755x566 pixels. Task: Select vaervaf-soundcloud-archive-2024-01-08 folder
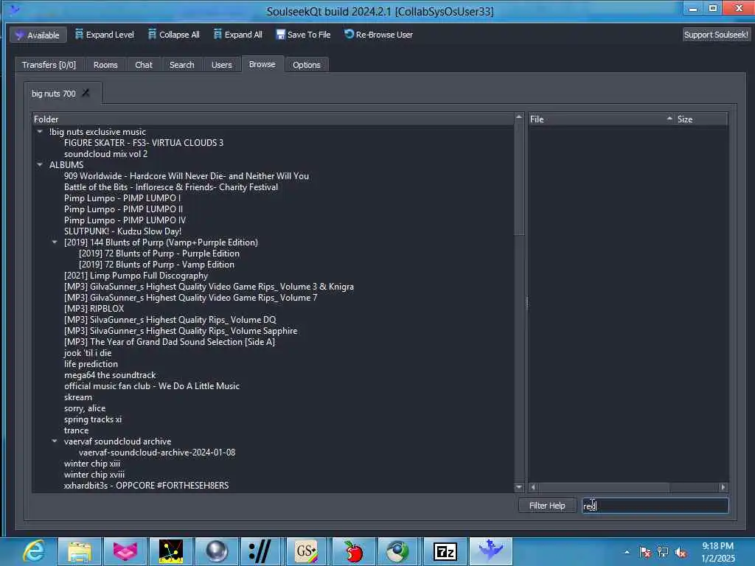[157, 453]
